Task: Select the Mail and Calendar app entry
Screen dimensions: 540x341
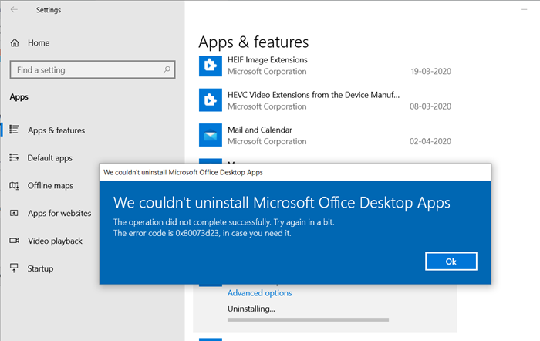Action: 324,136
